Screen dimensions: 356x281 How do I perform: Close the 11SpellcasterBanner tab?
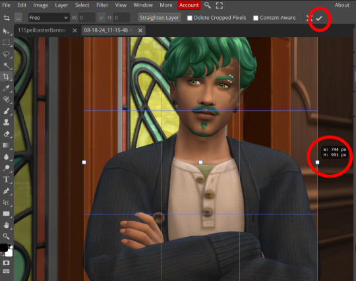(x=74, y=30)
